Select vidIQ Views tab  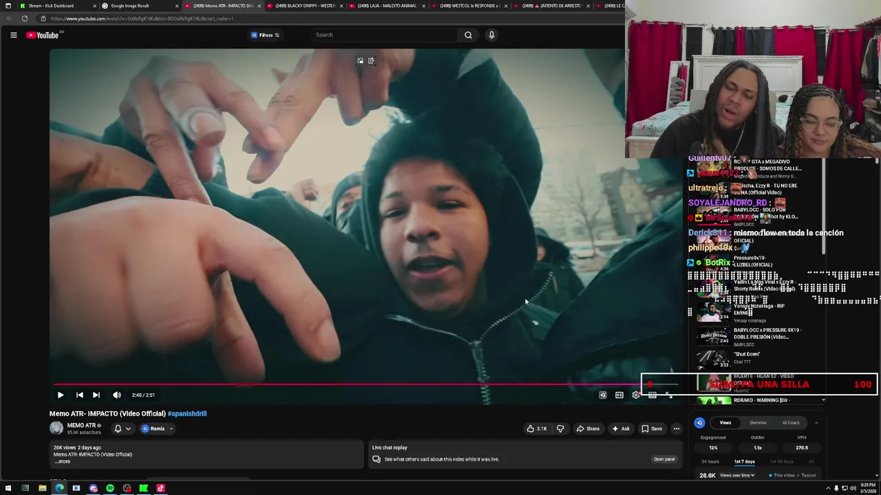(725, 423)
